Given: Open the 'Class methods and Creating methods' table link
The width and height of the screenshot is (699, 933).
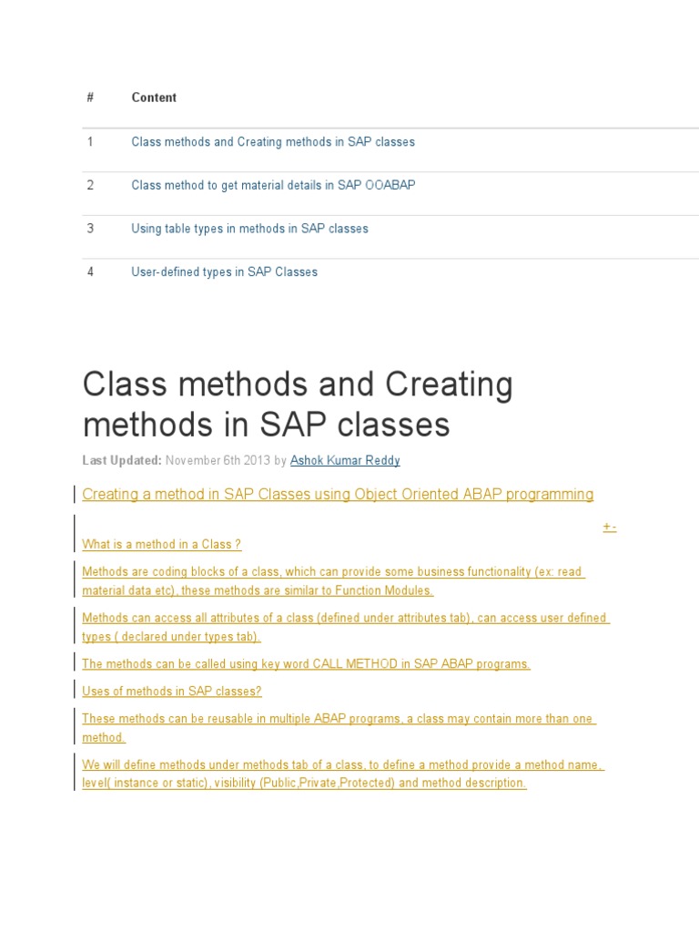Looking at the screenshot, I should coord(273,142).
